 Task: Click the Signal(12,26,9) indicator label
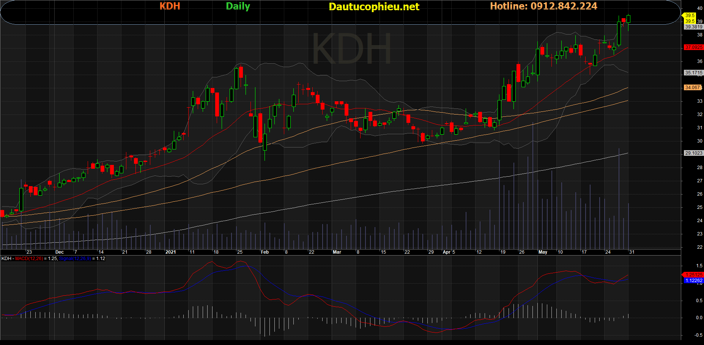(75, 259)
